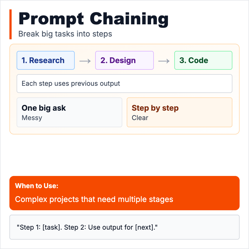Click the number "3." in the Code step

click(183, 61)
